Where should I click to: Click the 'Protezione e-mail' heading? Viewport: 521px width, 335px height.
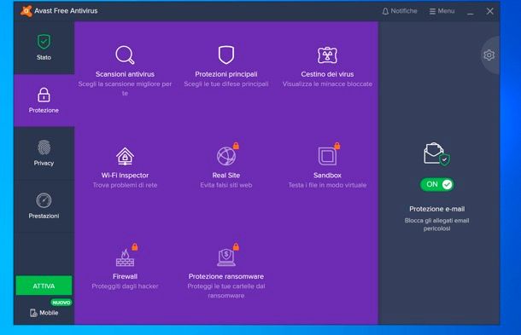pyautogui.click(x=437, y=209)
